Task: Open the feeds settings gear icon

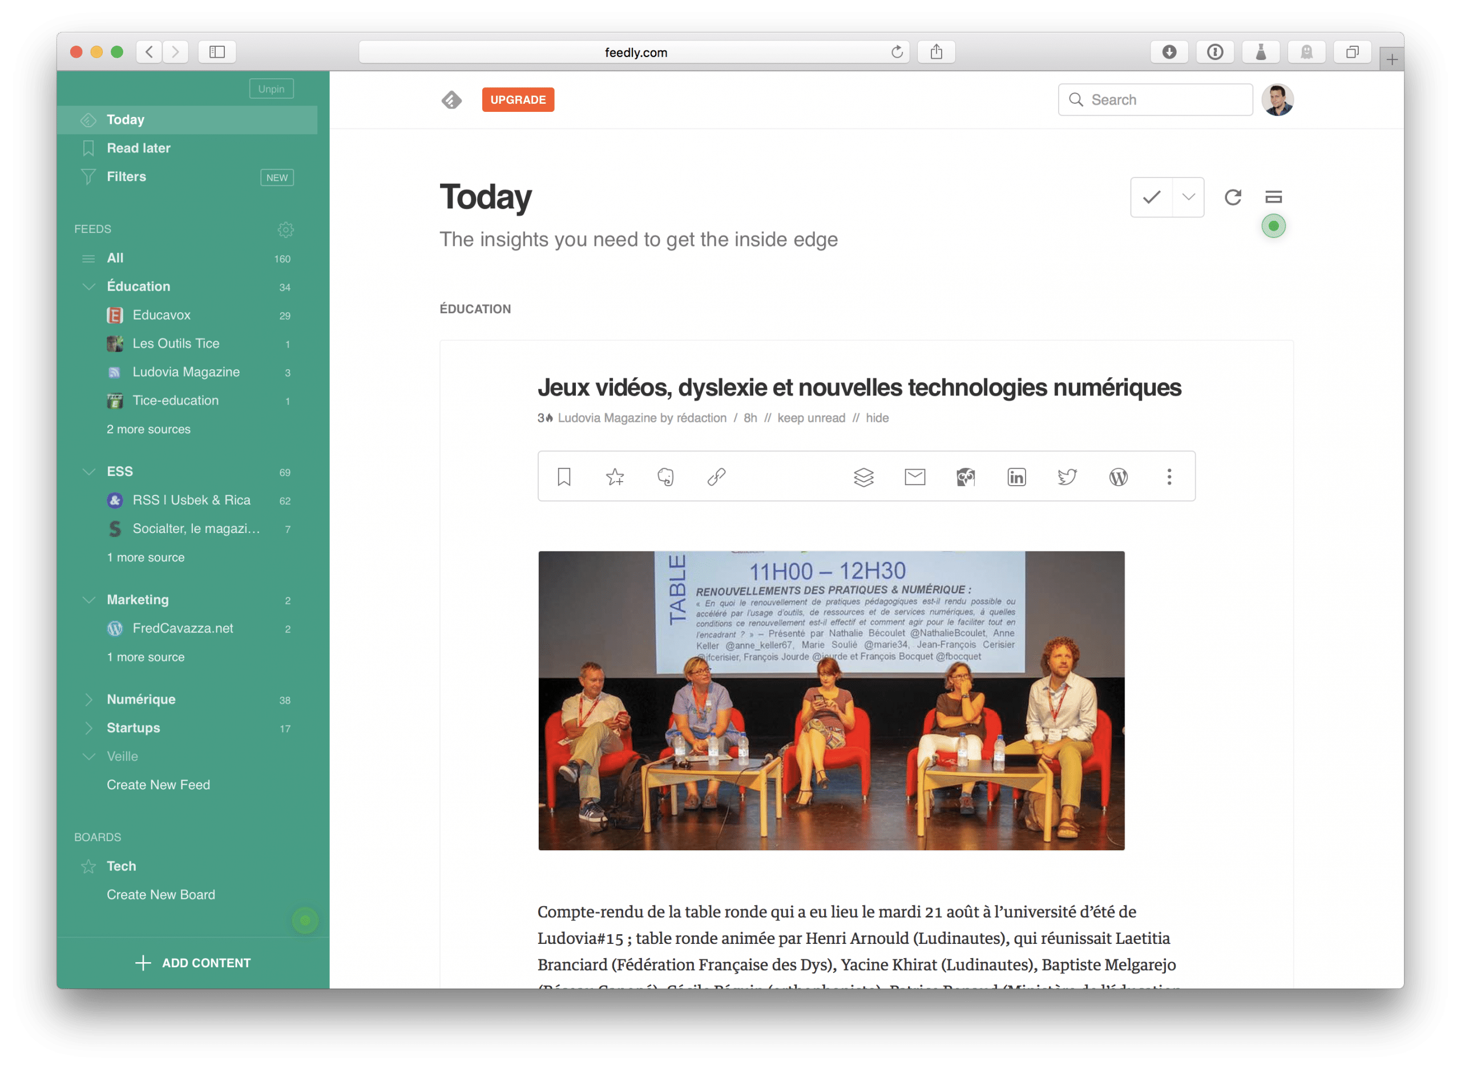Action: click(285, 229)
